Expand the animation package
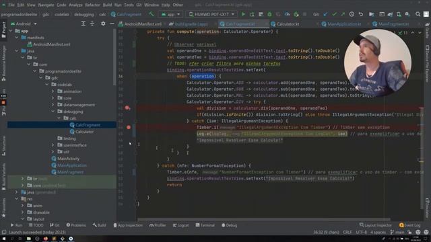431x242 pixels. tap(53, 91)
